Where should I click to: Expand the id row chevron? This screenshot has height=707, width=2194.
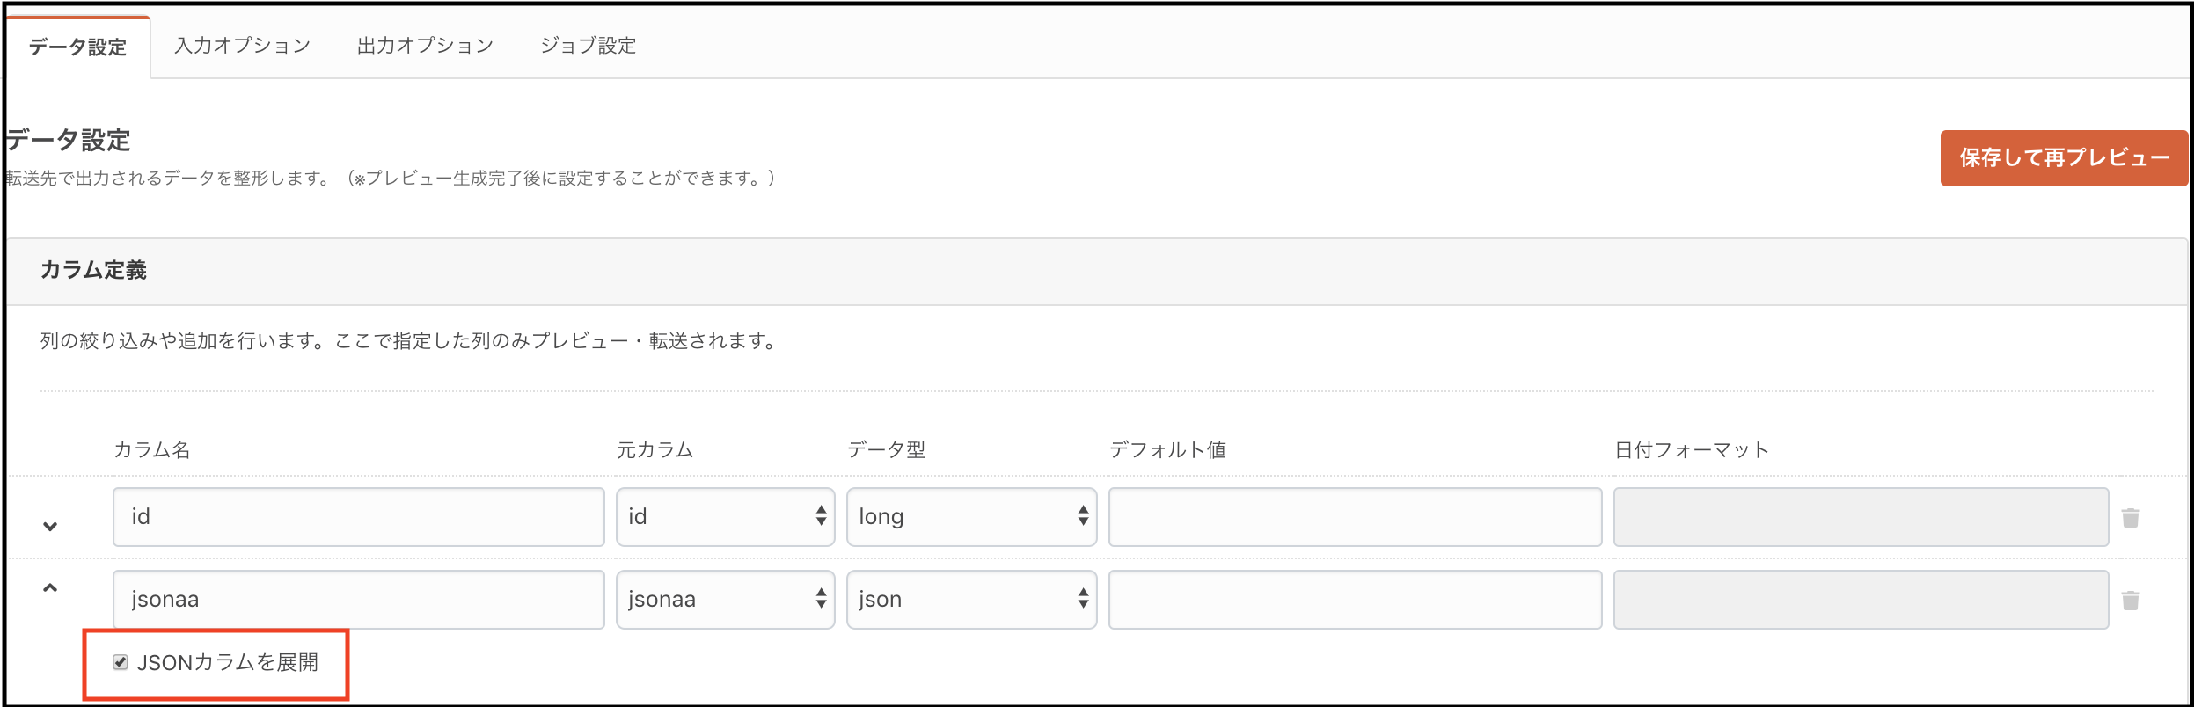[x=50, y=526]
